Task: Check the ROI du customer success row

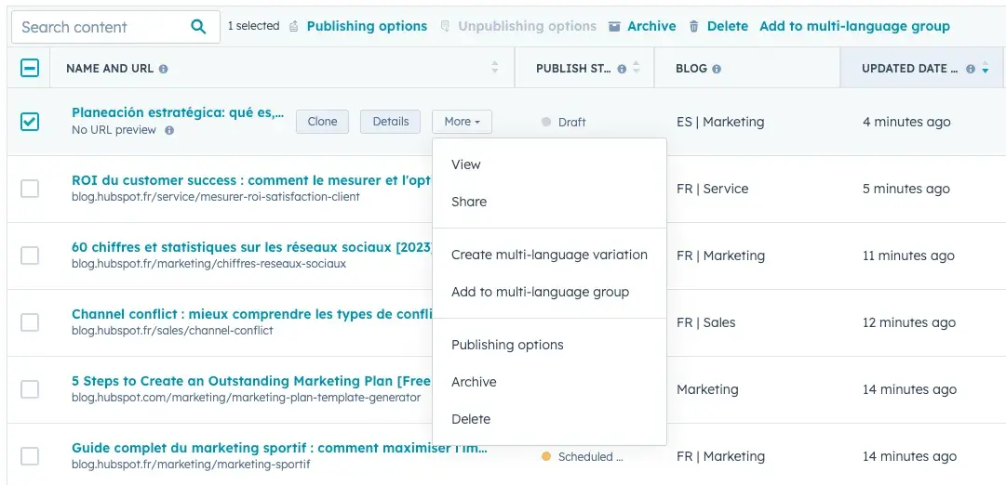Action: click(30, 189)
